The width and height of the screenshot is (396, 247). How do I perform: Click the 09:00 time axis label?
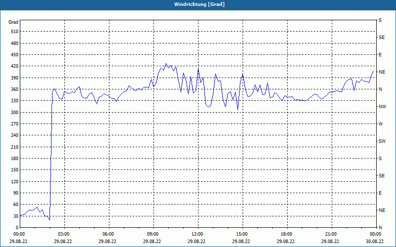coord(153,234)
